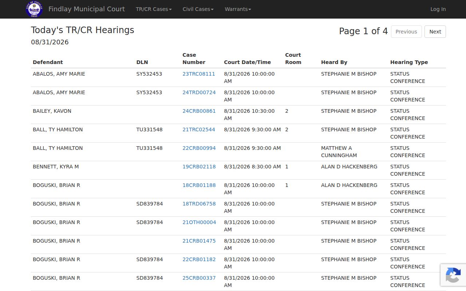
Task: Open case number 24CRB00861
Action: [x=199, y=111]
